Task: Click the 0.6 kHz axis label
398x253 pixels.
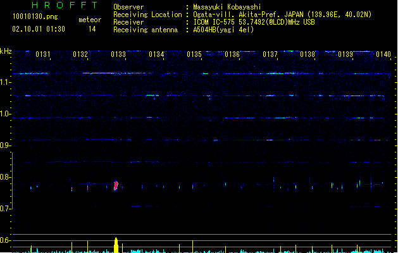Action: tap(5, 240)
